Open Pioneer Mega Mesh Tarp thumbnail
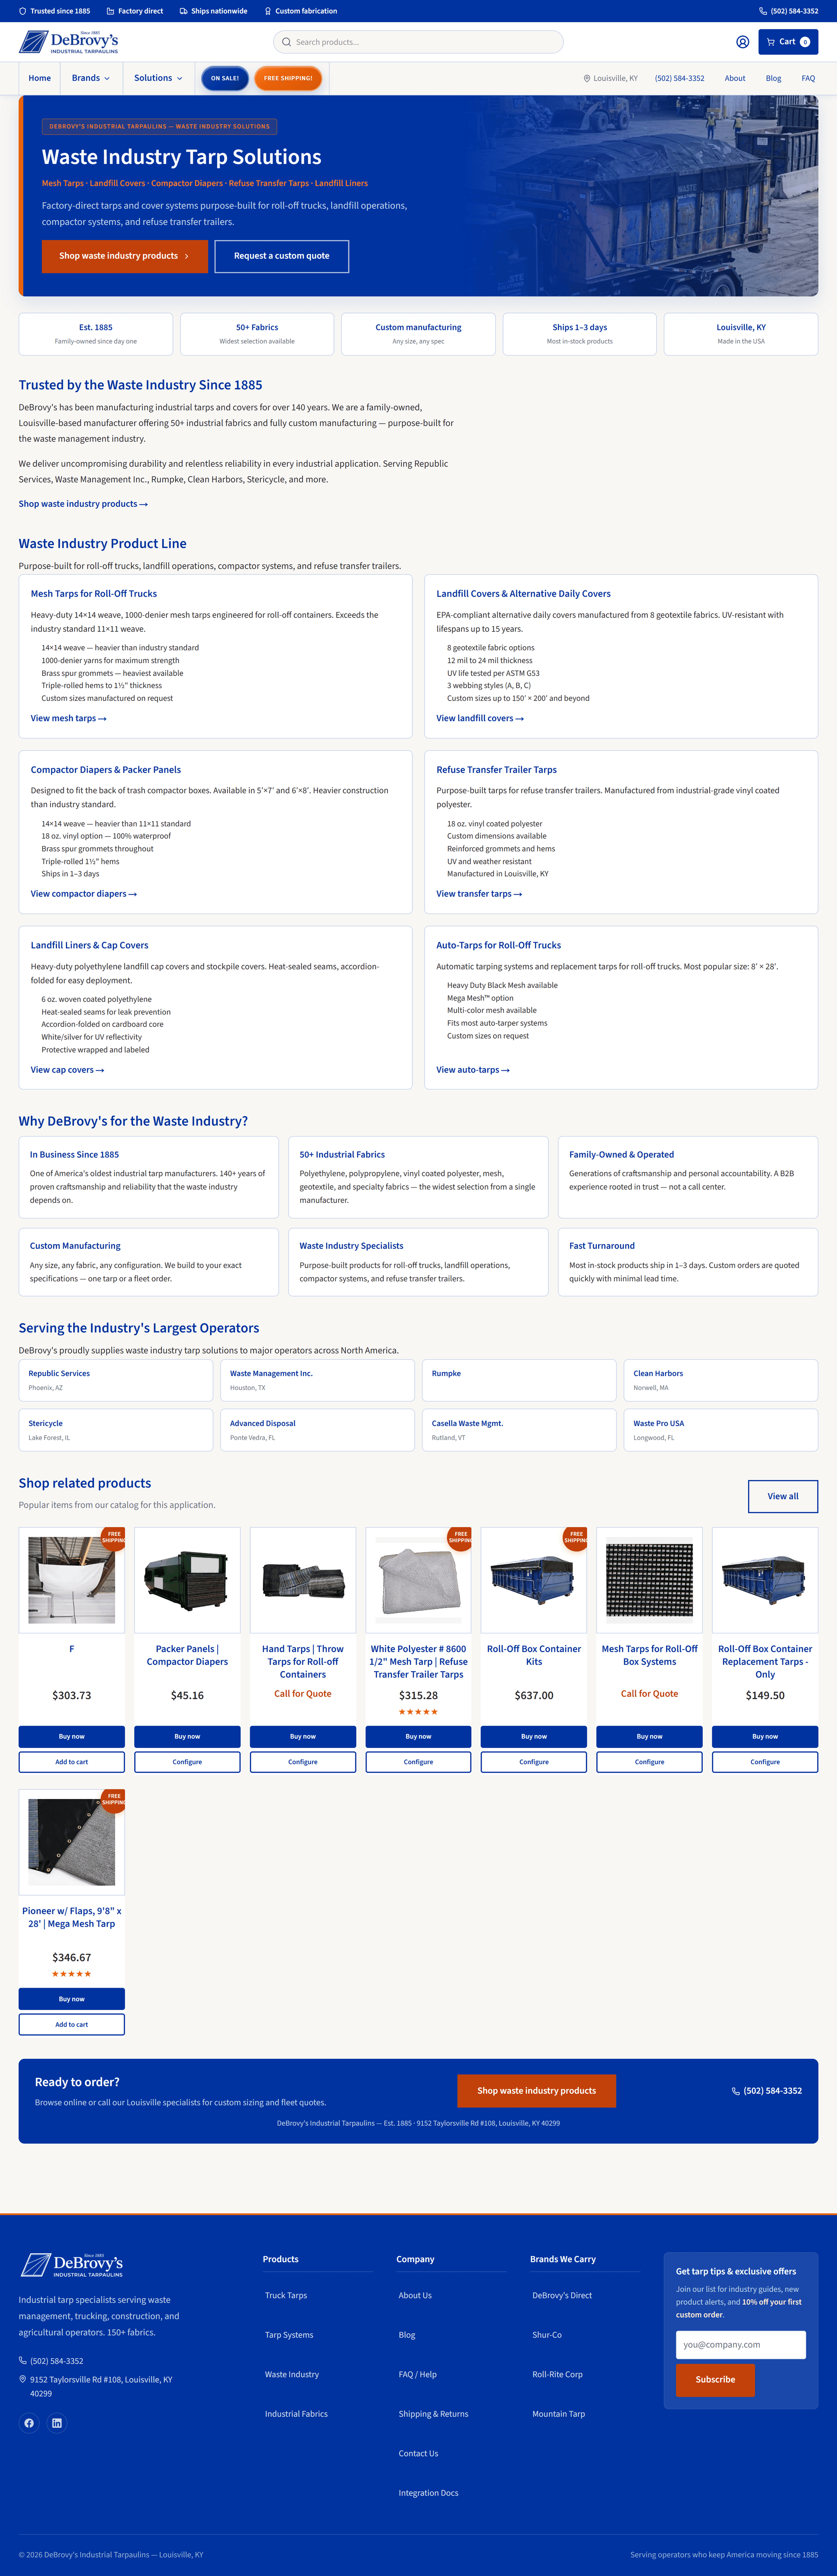The width and height of the screenshot is (837, 2576). click(x=72, y=1842)
